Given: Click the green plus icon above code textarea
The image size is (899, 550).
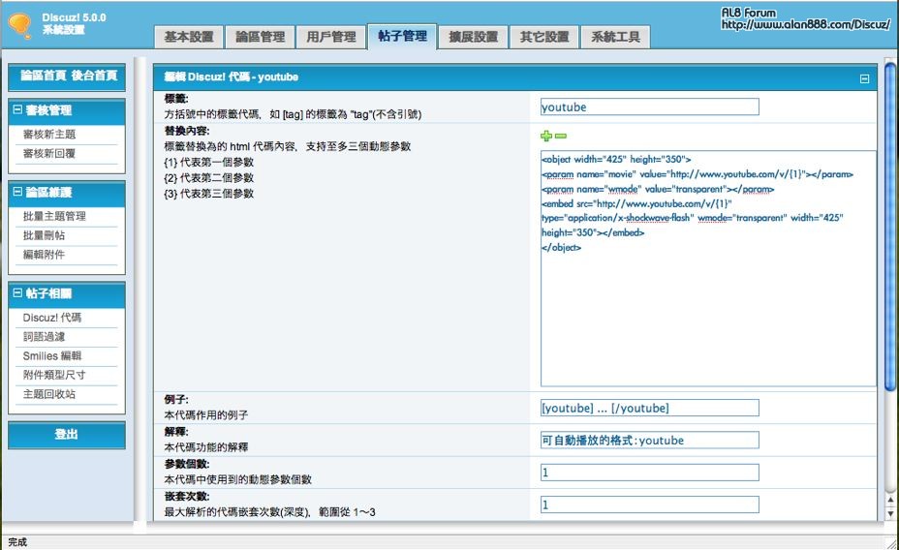Looking at the screenshot, I should (x=546, y=136).
